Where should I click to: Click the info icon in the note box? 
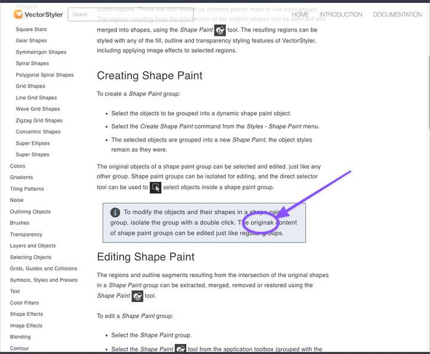coord(115,213)
